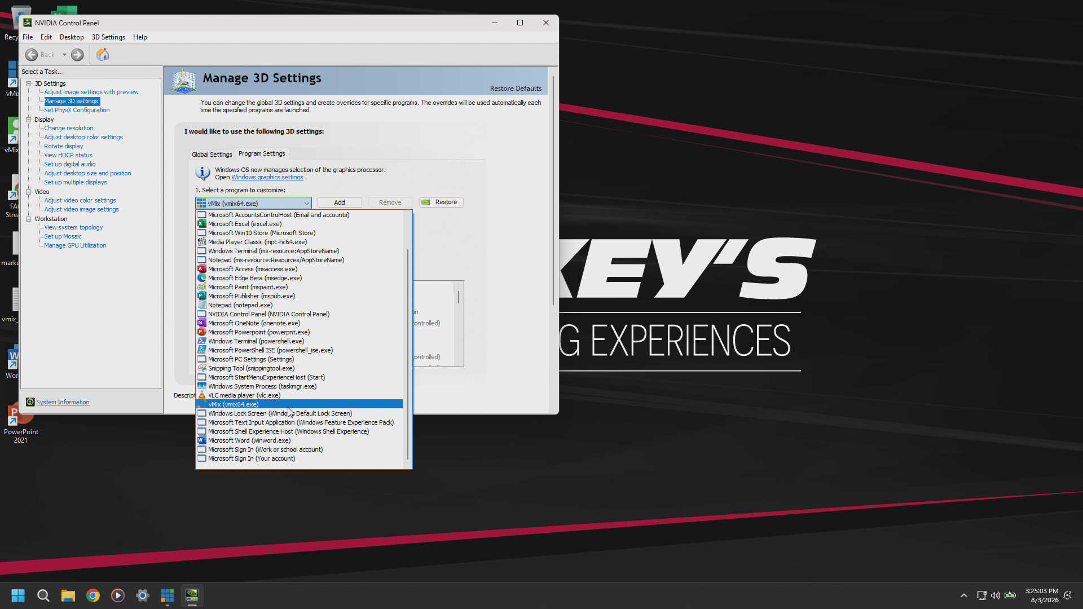Select NVIDIA Control Panel list entry
1083x609 pixels.
pos(300,314)
